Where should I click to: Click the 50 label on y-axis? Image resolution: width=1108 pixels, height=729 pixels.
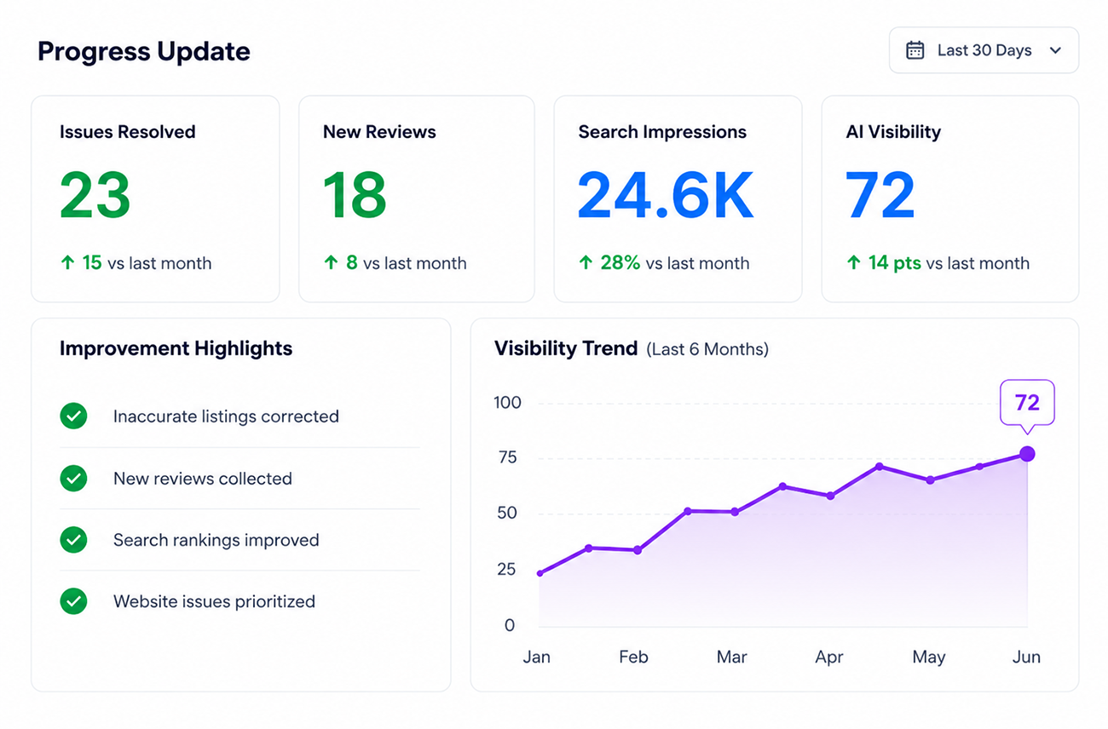point(508,514)
